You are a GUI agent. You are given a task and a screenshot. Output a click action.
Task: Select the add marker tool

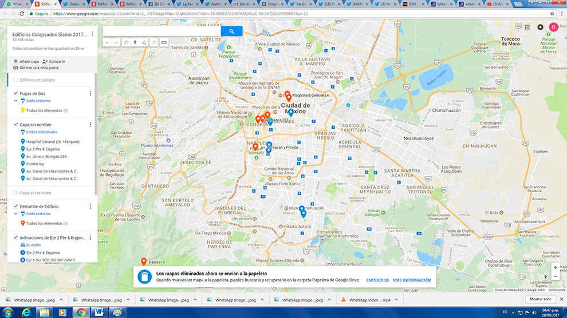135,42
